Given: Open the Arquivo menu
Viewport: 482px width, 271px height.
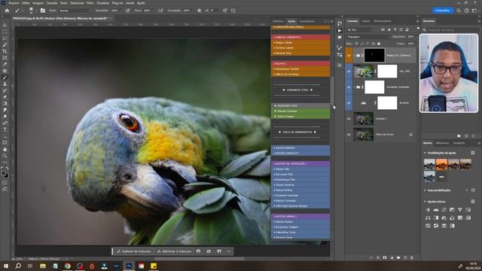Looking at the screenshot, I should (14, 3).
